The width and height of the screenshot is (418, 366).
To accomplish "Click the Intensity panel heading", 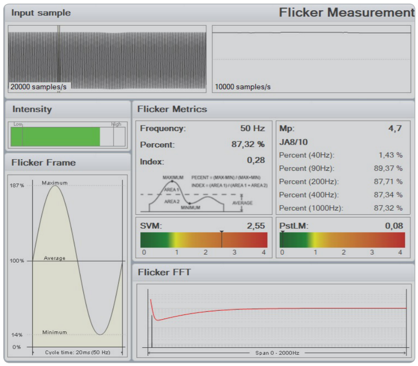I will pos(32,109).
